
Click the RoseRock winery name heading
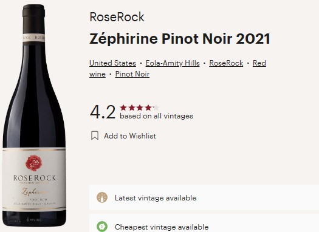(x=117, y=17)
